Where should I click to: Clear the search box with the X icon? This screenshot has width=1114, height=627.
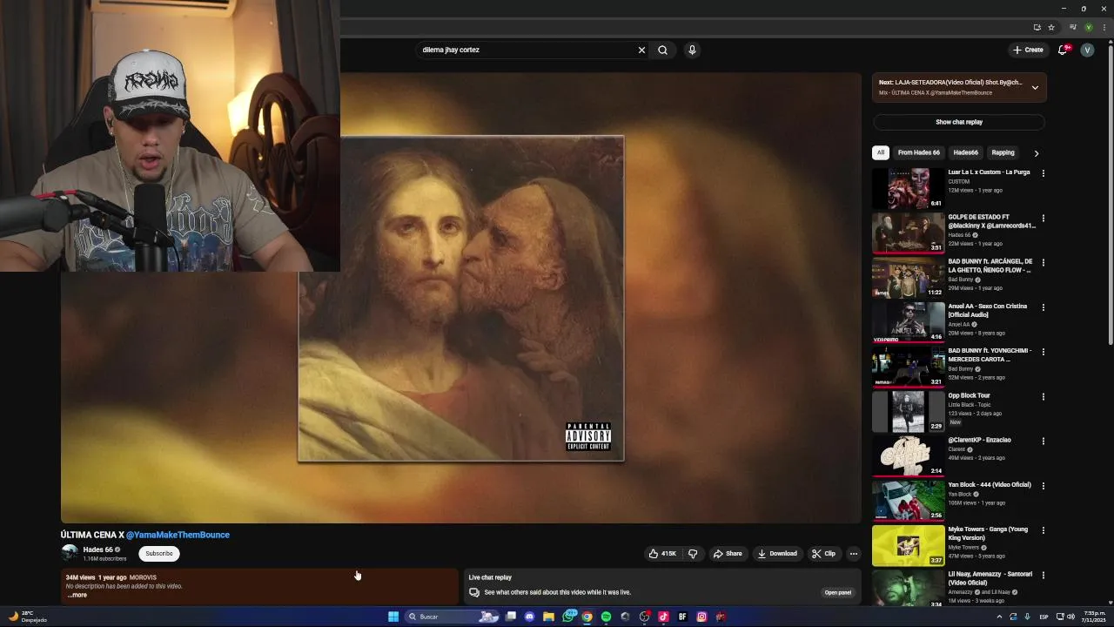pos(641,50)
